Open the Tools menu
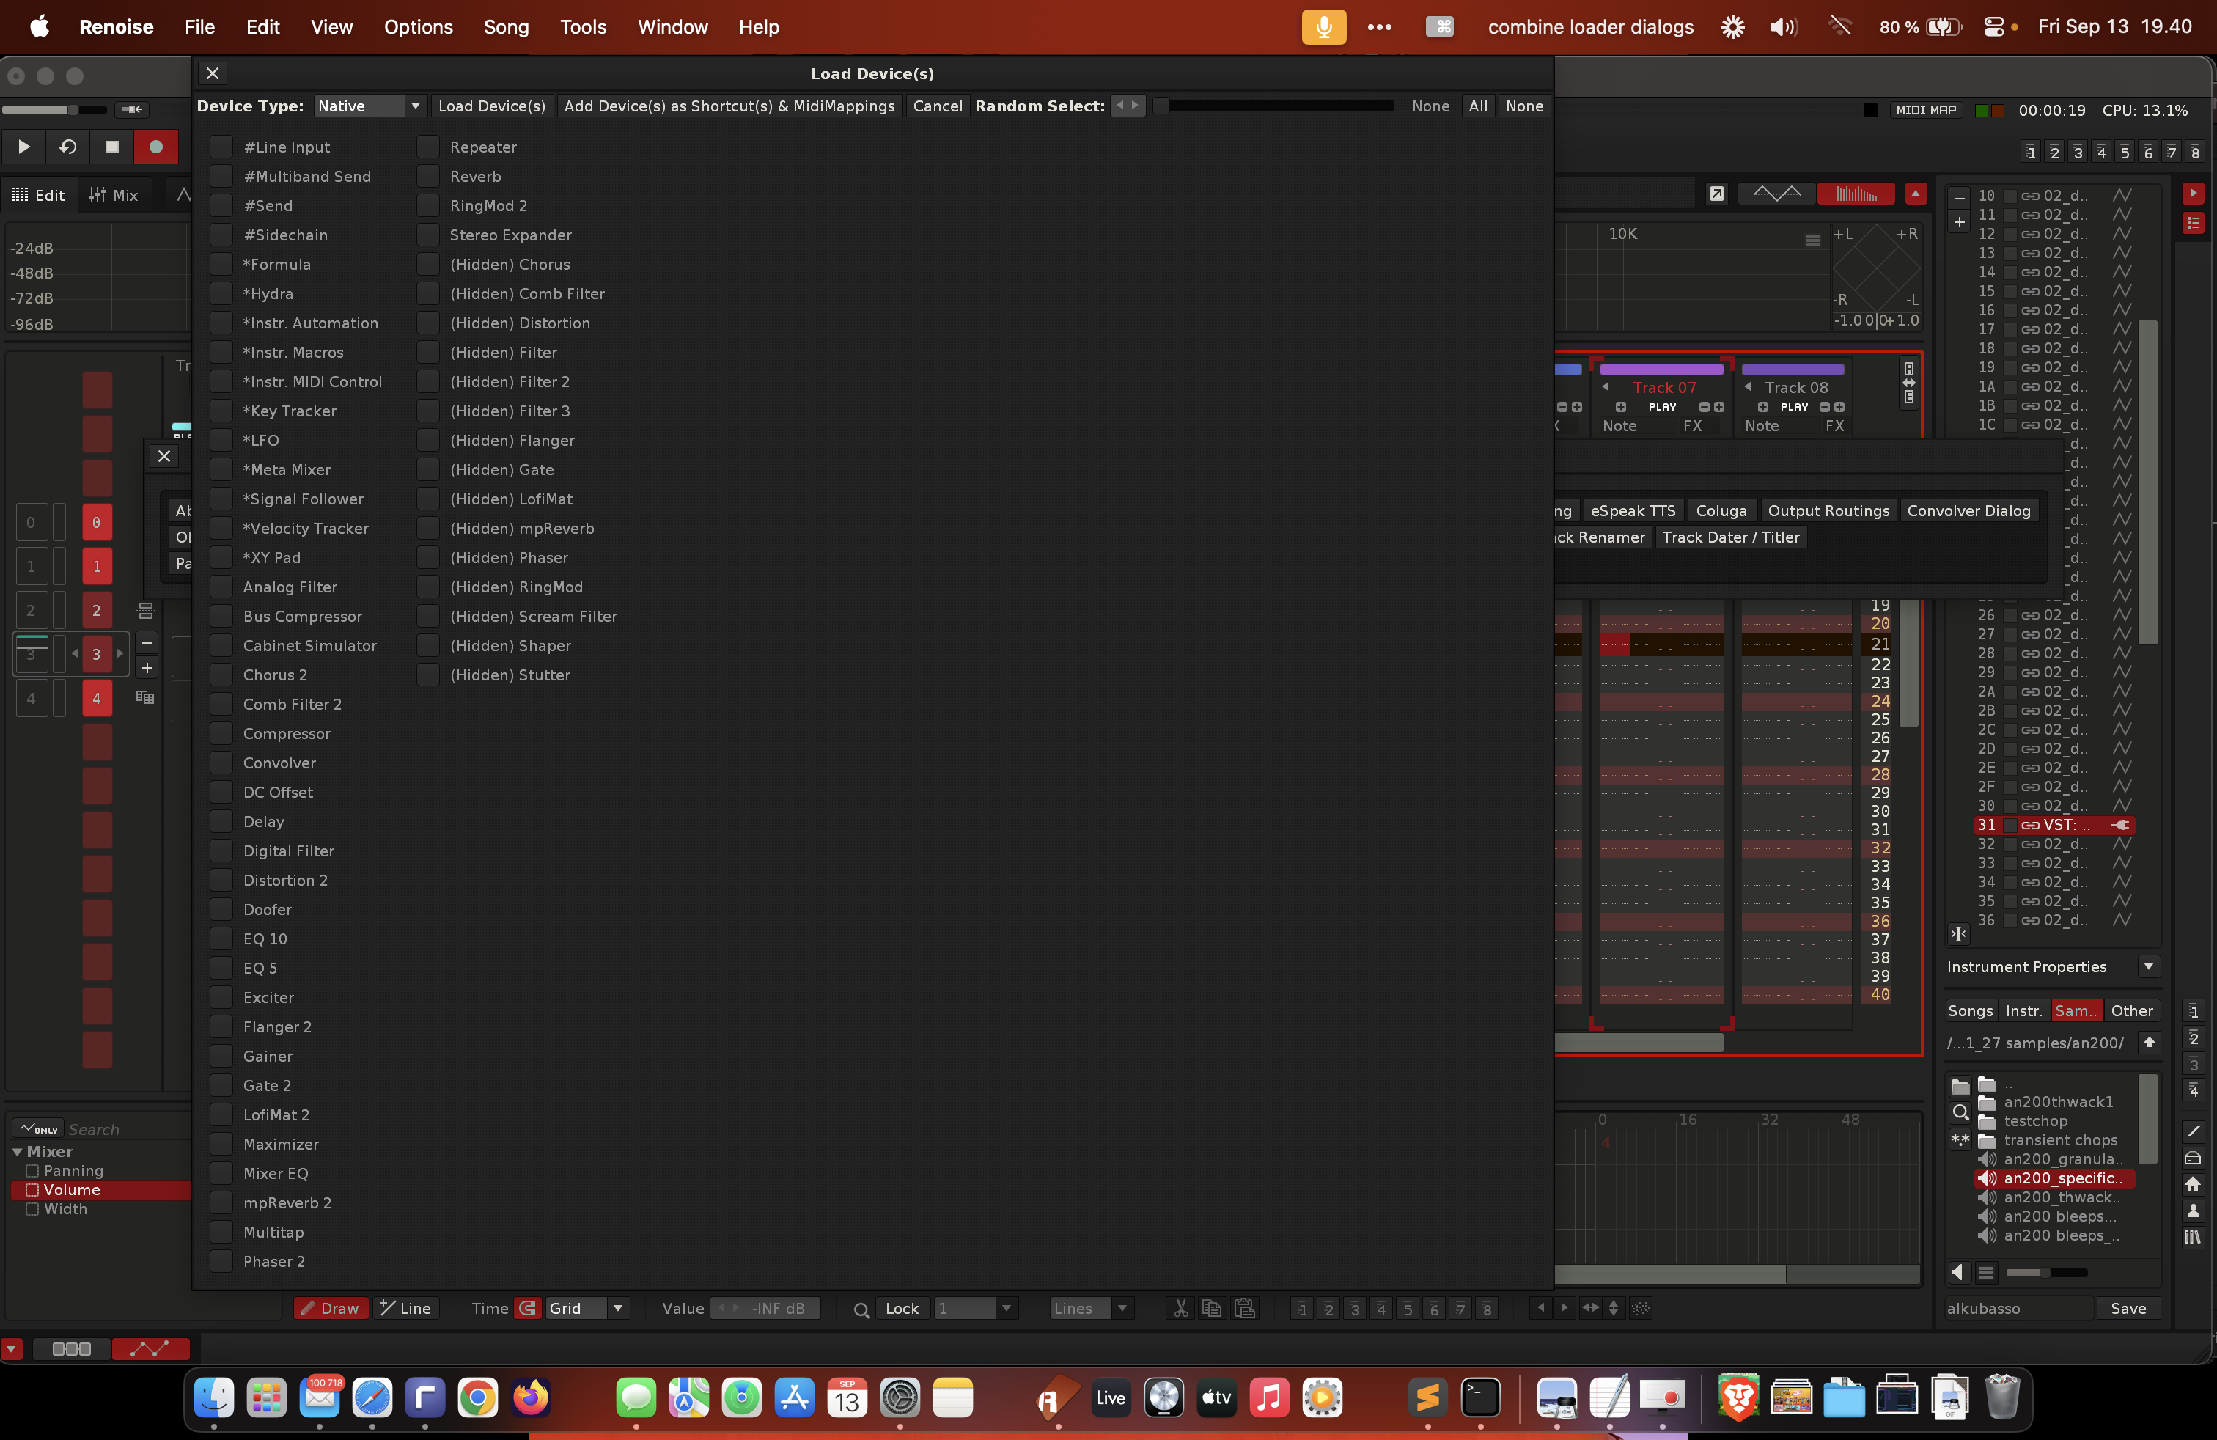This screenshot has height=1440, width=2217. [582, 27]
